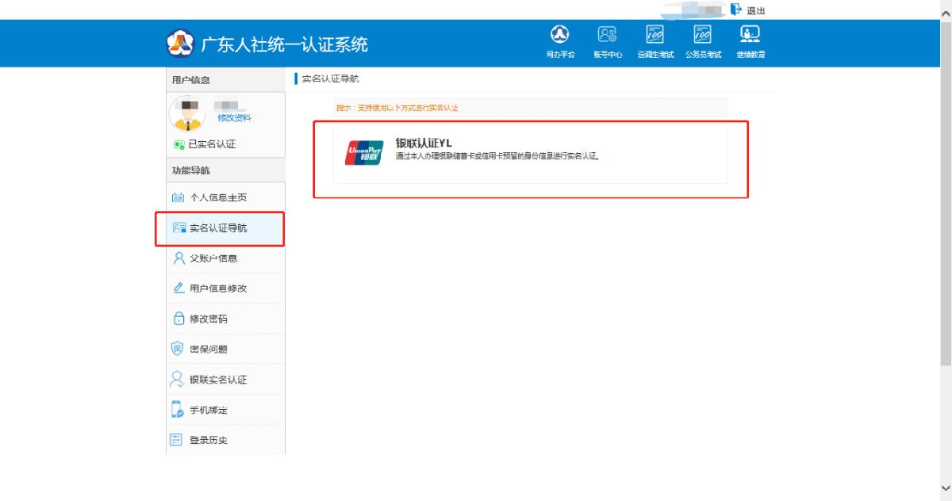
Task: Open 账号中心 account center icon
Action: (x=607, y=35)
